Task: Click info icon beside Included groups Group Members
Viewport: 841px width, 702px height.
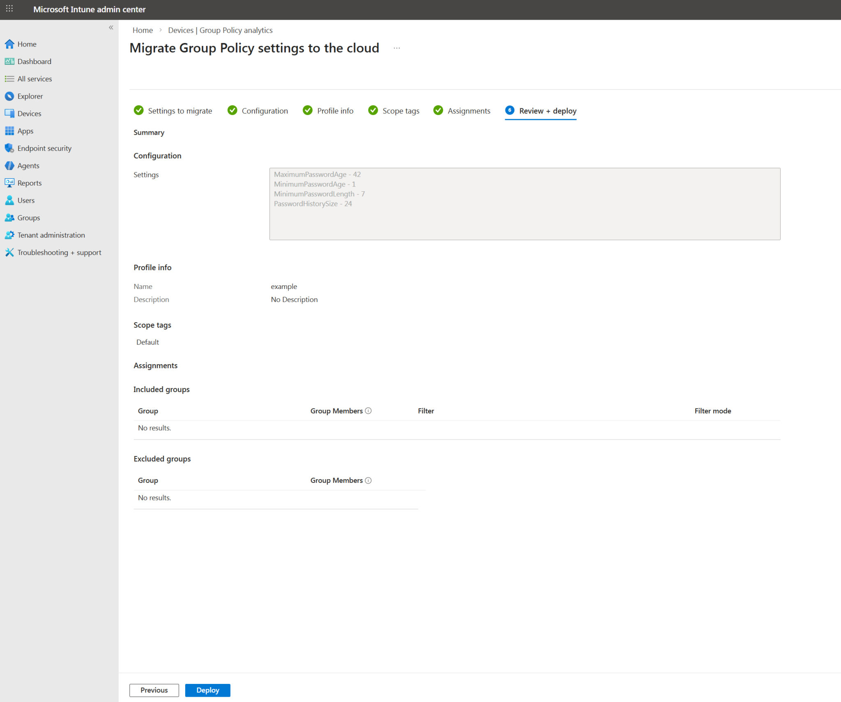Action: (x=368, y=411)
